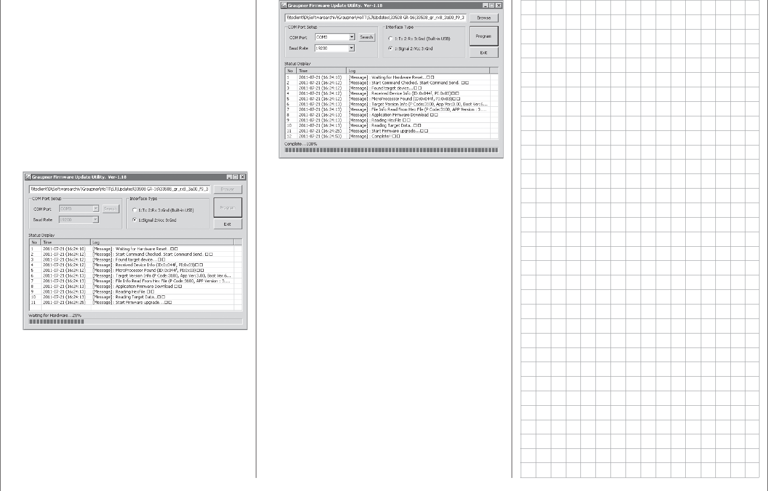This screenshot has height=491, width=768.
Task: Open the COM Port dropdown in the completed window
Action: [352, 37]
